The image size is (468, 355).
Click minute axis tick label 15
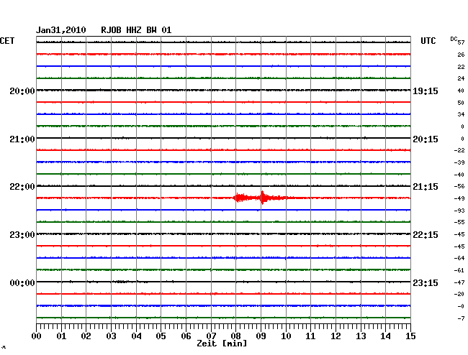pyautogui.click(x=410, y=336)
